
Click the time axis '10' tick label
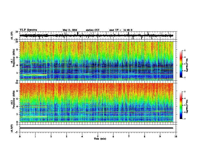(x=176, y=136)
